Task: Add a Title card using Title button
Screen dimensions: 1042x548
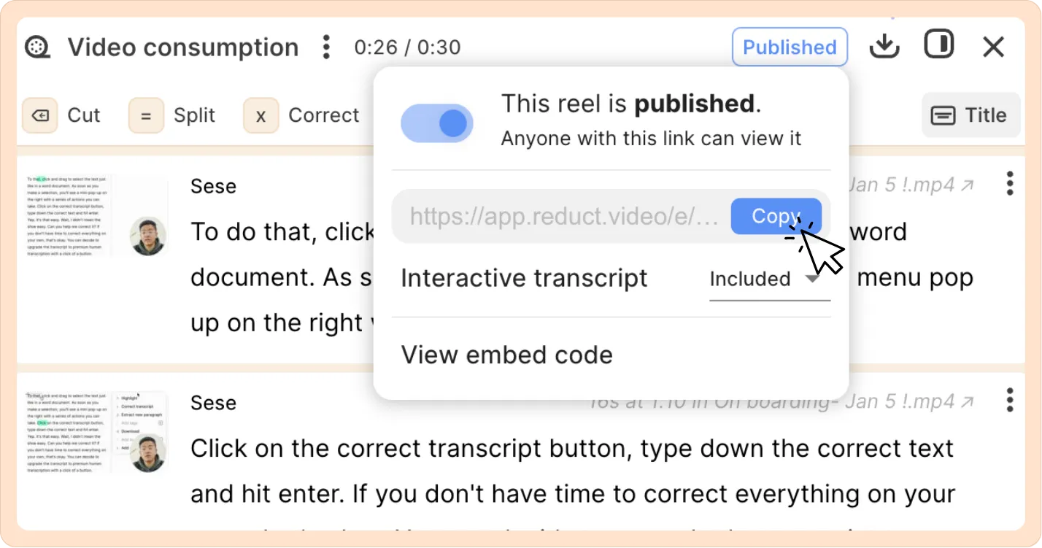Action: point(970,115)
